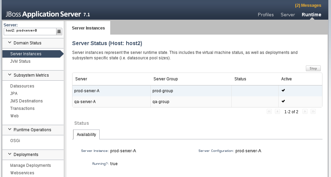Click the active checkmark for qa-server-A
The image size is (331, 177).
283,101
